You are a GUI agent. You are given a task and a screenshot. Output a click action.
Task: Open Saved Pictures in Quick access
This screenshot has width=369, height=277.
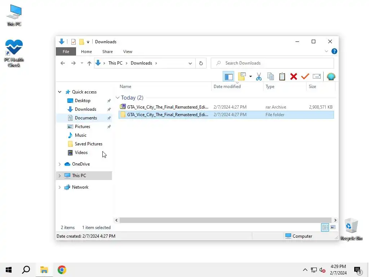(89, 144)
